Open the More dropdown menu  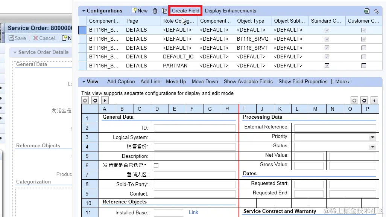[x=342, y=81]
